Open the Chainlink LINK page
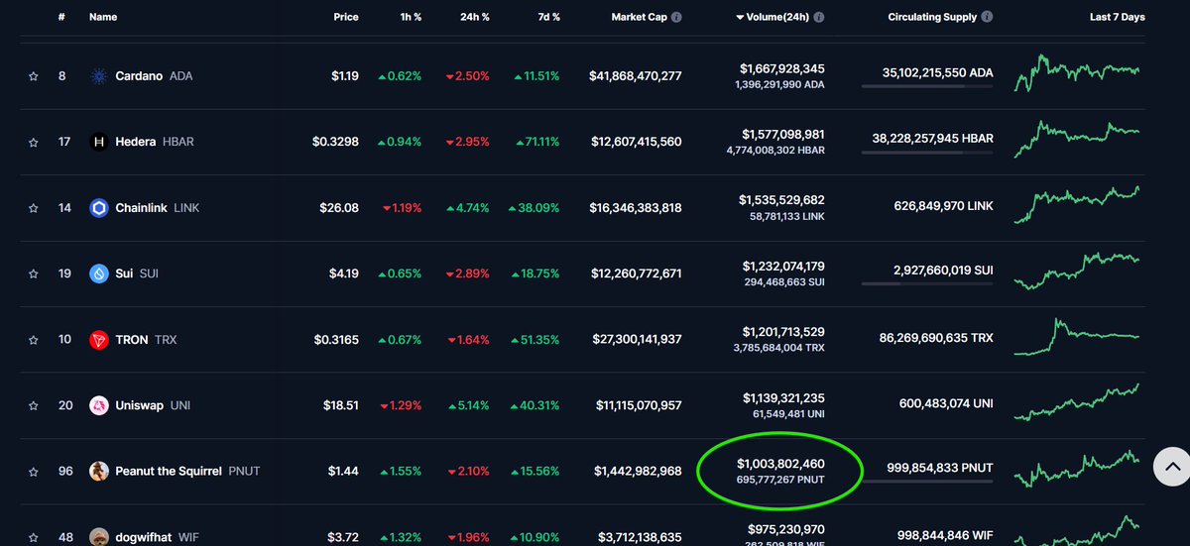 [x=158, y=208]
